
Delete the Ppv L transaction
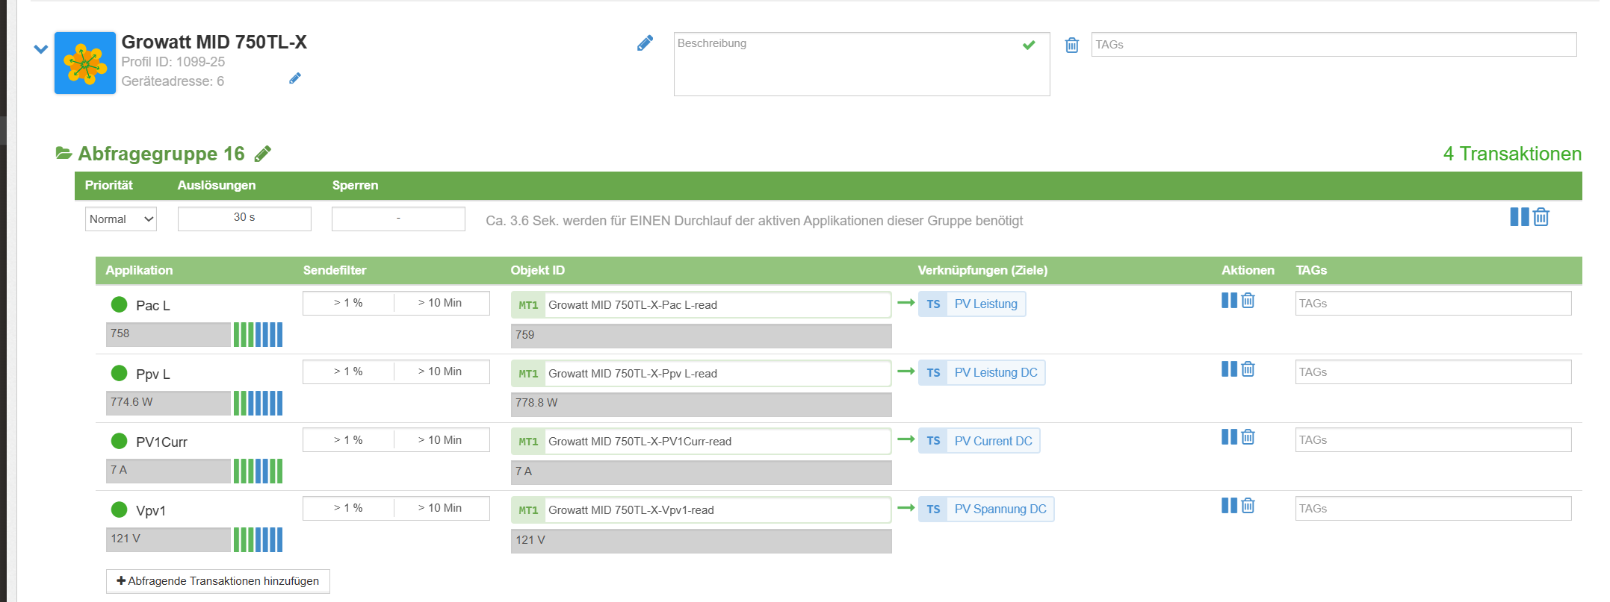coord(1248,369)
